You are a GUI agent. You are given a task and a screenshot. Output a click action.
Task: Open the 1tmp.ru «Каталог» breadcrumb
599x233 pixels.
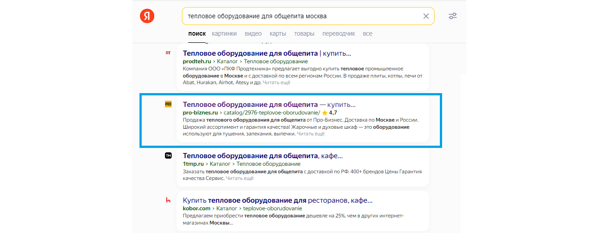pos(220,164)
